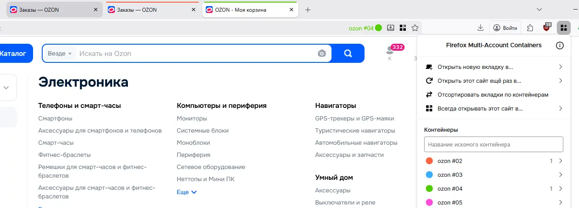Open the list-all-tabs chevron in tab bar
This screenshot has height=208, width=579.
click(539, 10)
